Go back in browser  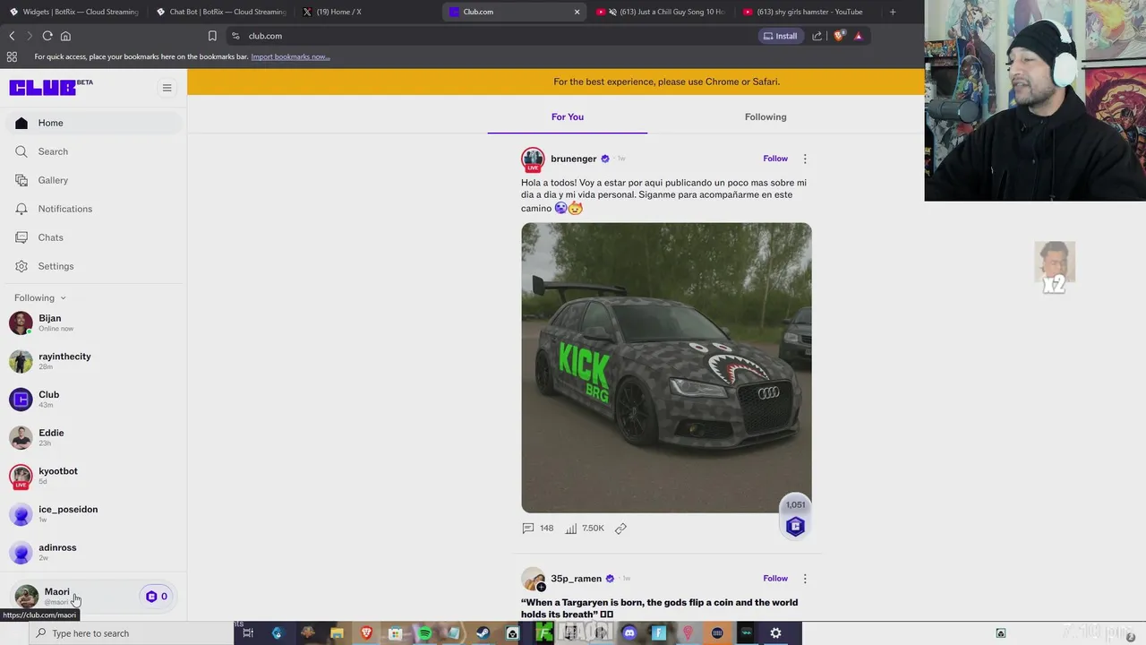point(12,36)
